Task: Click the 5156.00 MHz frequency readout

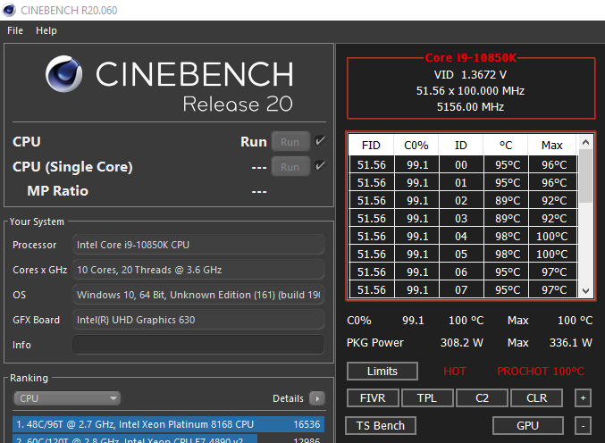Action: pos(470,107)
